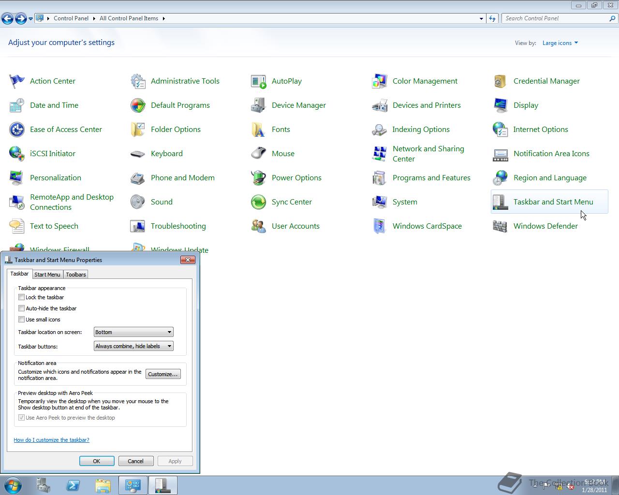Open the Display icon
The image size is (619, 495).
click(x=501, y=105)
